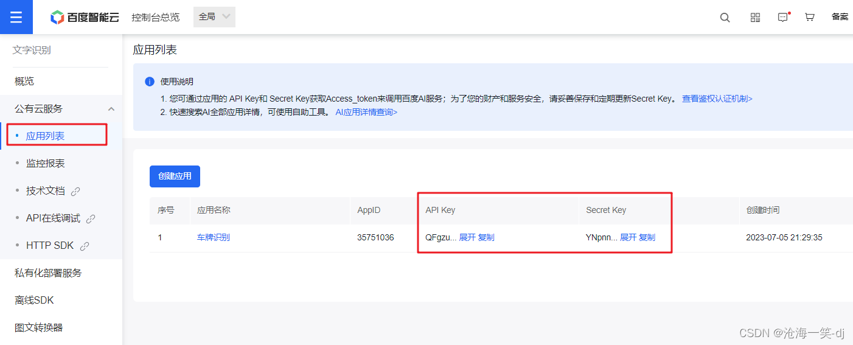Expand the Secret Key value with 展开
The image size is (853, 345).
tap(628, 237)
